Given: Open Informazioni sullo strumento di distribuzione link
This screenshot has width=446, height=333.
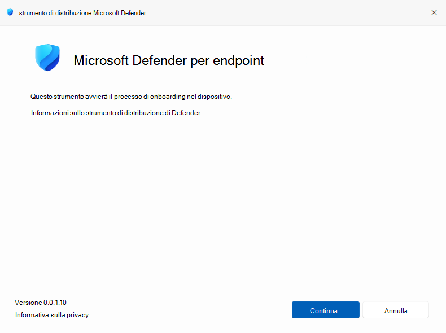Looking at the screenshot, I should (x=116, y=113).
